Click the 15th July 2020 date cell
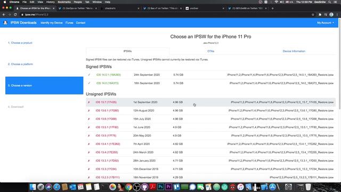Viewport: 341px width, 192px height. pyautogui.click(x=142, y=119)
